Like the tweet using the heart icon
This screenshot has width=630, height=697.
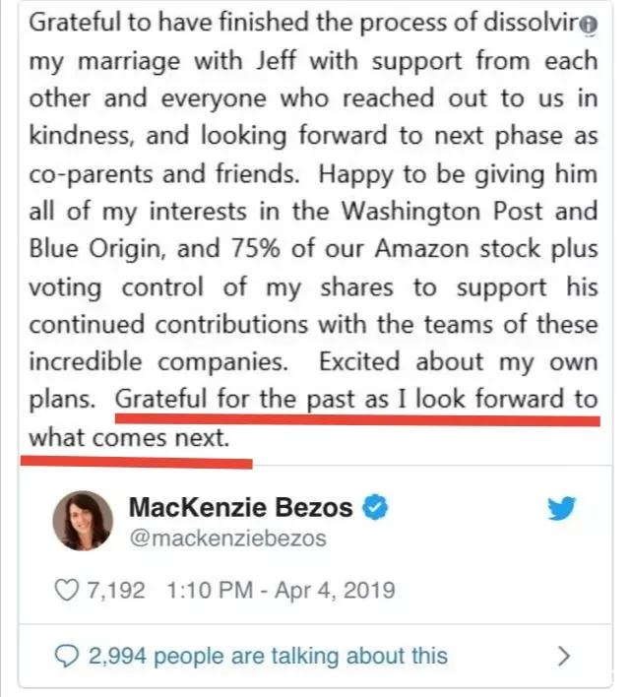click(x=67, y=591)
